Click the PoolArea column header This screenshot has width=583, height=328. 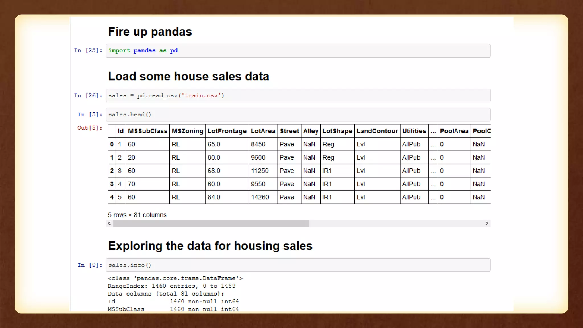tap(454, 131)
